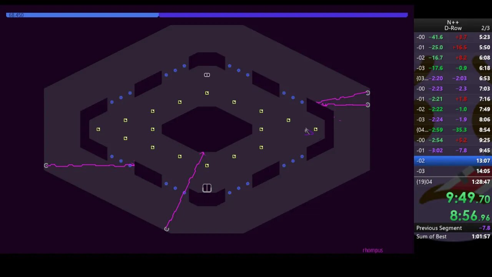Click the 68.450 time value
This screenshot has width=492, height=277.
(x=16, y=15)
